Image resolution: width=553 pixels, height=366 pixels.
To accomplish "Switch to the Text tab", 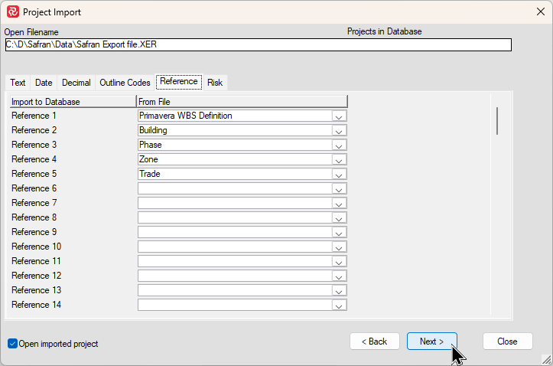I will point(18,83).
